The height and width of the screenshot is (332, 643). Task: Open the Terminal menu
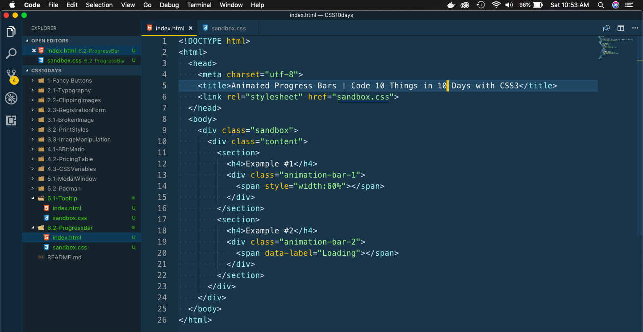pos(199,5)
